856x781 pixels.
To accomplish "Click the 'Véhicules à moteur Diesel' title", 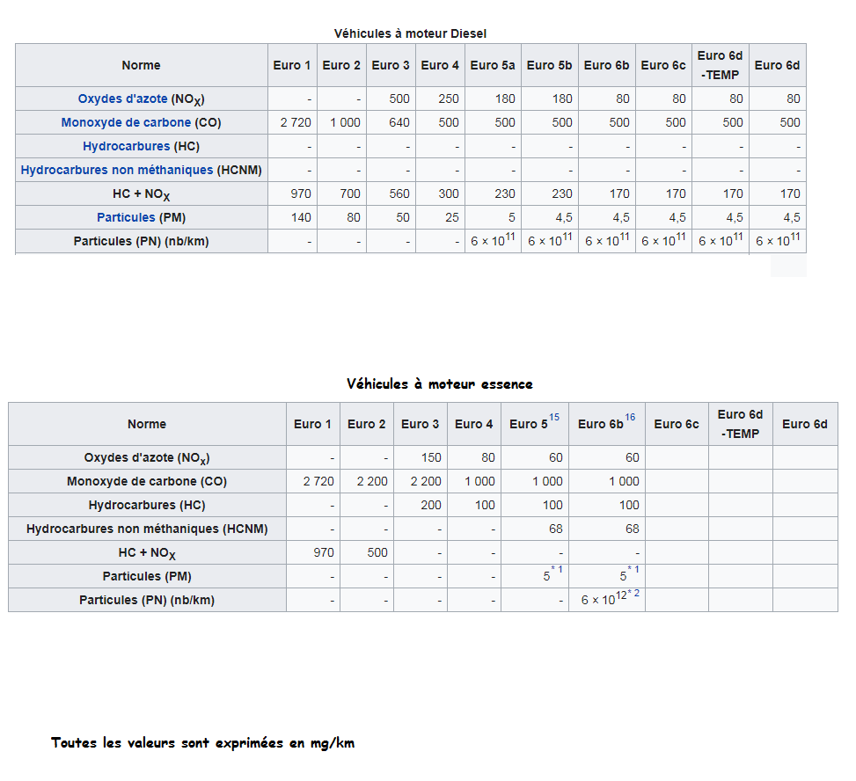I will (410, 33).
